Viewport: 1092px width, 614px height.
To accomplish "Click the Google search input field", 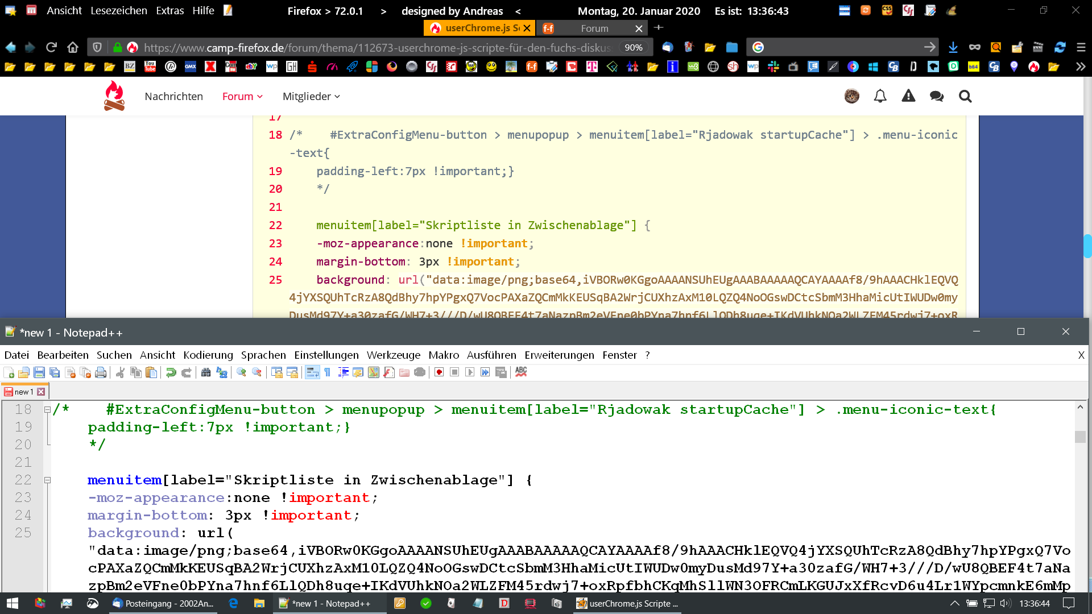I will 842,48.
